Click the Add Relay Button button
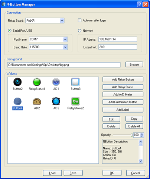Viewport: 150px width, 179px height. pyautogui.click(x=123, y=79)
